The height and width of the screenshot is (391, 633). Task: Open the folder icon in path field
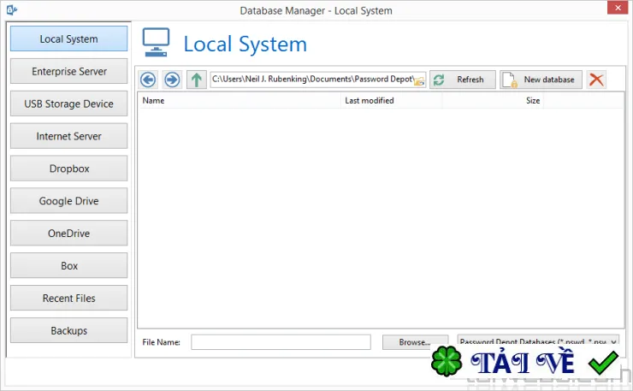click(x=419, y=80)
